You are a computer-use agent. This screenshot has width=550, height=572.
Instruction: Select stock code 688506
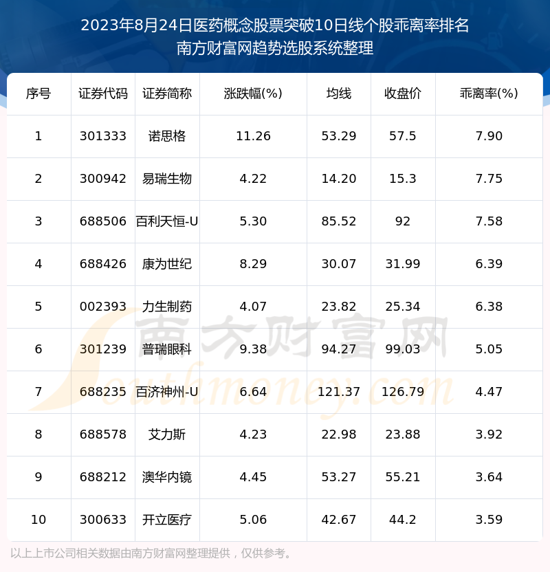coord(103,221)
